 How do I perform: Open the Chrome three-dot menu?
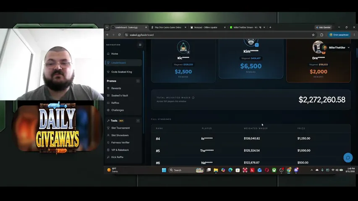click(x=354, y=35)
